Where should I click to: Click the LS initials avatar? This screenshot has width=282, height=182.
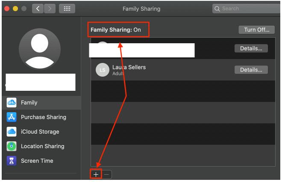point(103,70)
